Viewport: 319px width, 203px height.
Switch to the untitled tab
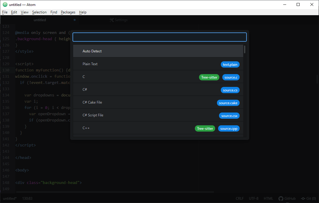coord(40,20)
